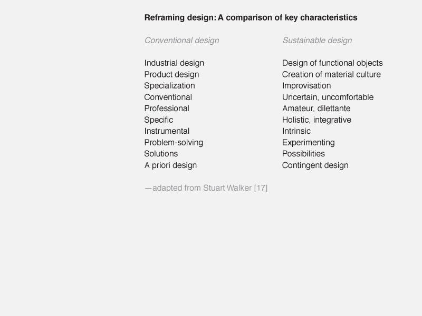This screenshot has height=316, width=422.
Task: Select the 'Amateur, dilettante' item
Action: (x=316, y=108)
